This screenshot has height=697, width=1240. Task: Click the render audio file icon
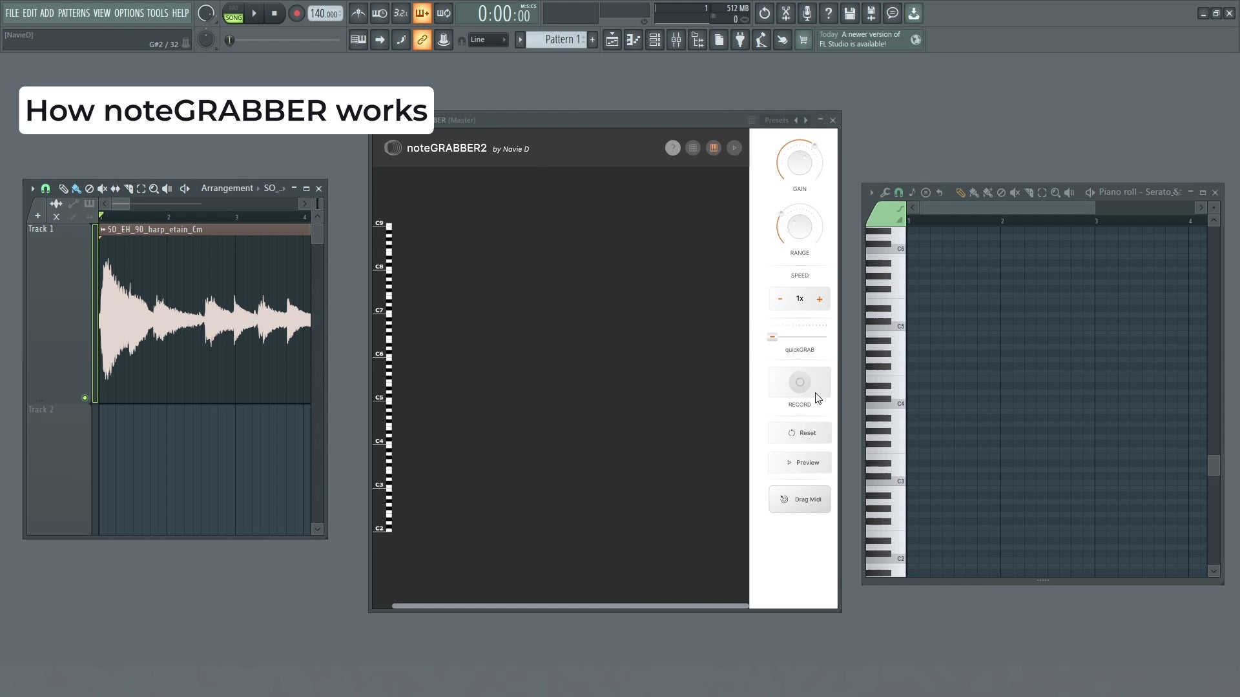(x=871, y=14)
